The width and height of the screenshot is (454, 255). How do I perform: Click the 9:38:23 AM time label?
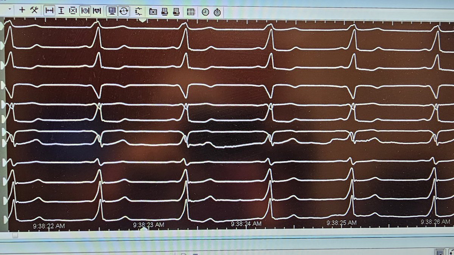[x=149, y=225]
